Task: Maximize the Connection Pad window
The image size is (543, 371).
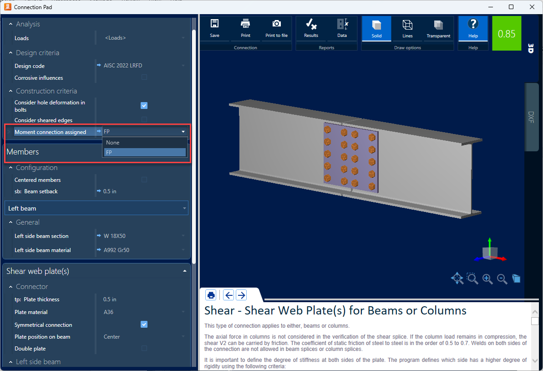Action: click(511, 7)
